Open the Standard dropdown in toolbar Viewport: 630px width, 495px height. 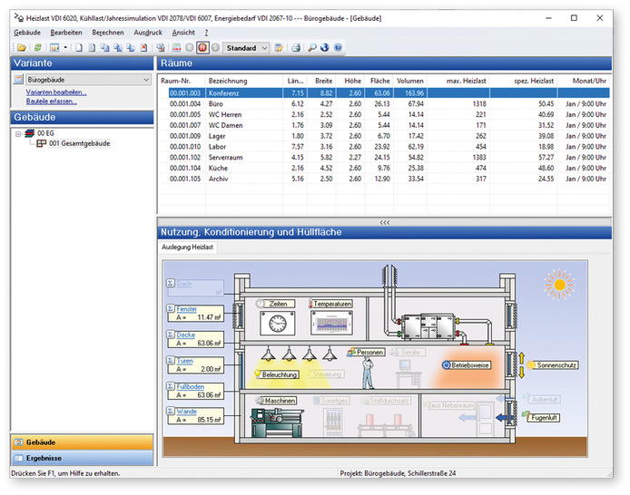[247, 47]
